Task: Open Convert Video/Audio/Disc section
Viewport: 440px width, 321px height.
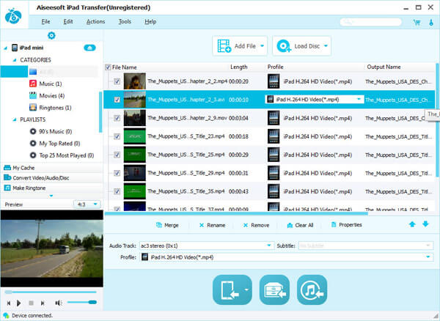Action: [51, 178]
